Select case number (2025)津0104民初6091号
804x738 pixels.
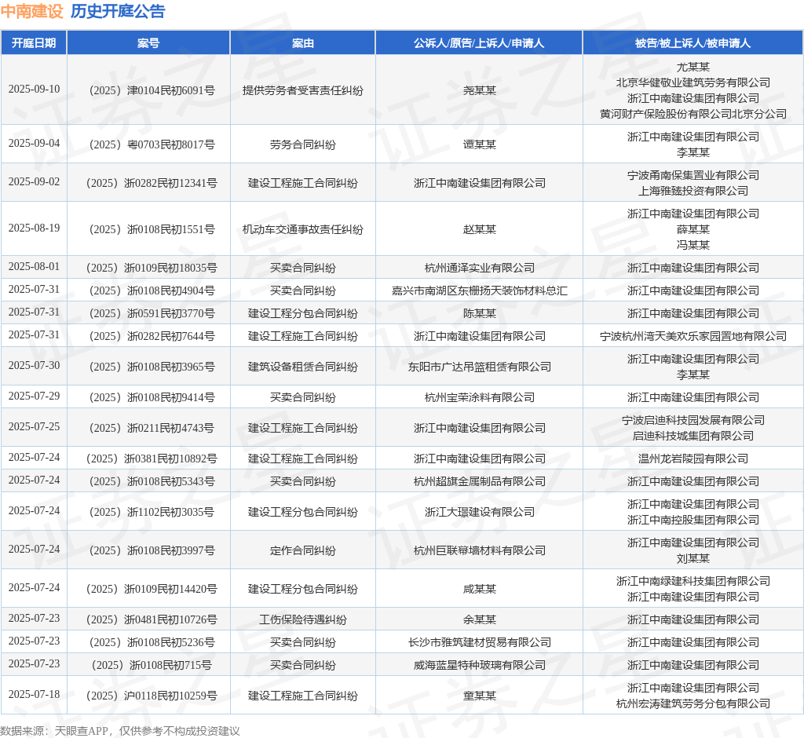[x=152, y=90]
